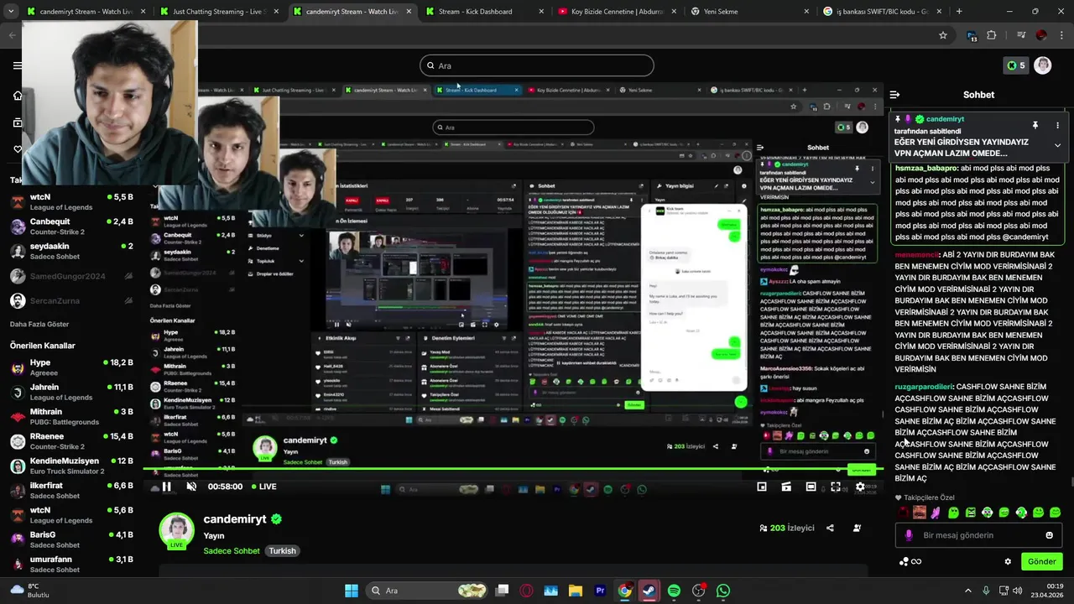
Task: Show hidden system tray icons chevron
Action: click(x=968, y=591)
